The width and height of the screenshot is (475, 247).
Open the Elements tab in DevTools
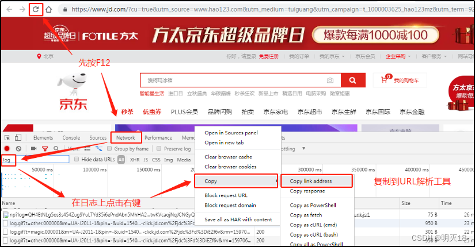(x=43, y=138)
